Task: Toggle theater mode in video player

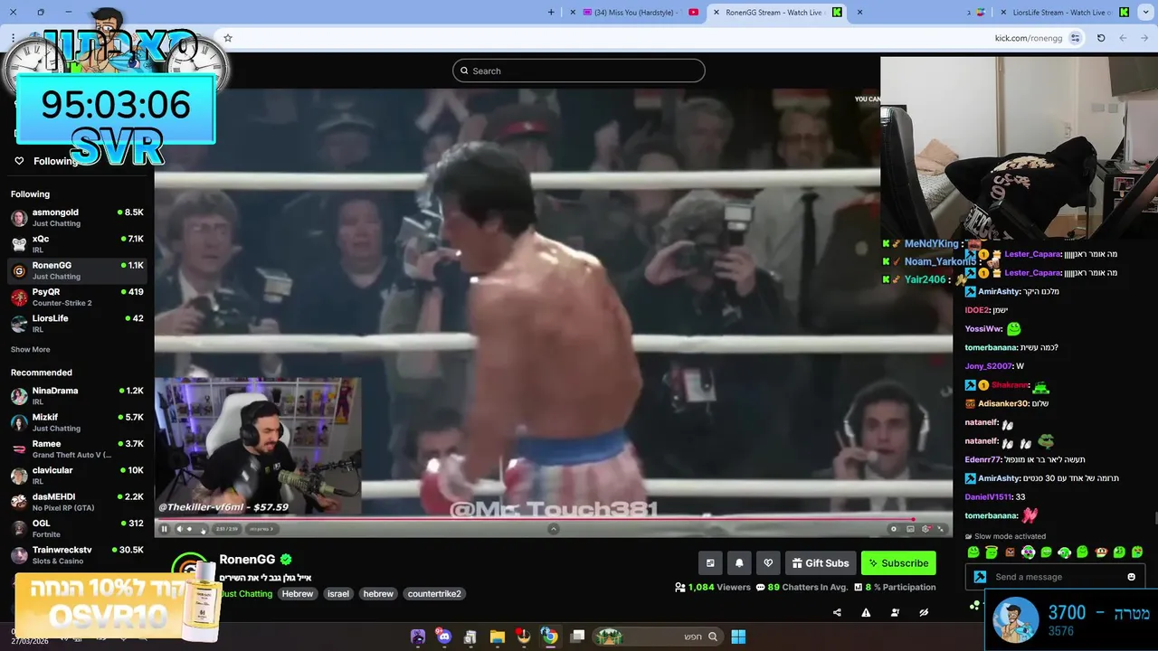Action: (x=910, y=529)
